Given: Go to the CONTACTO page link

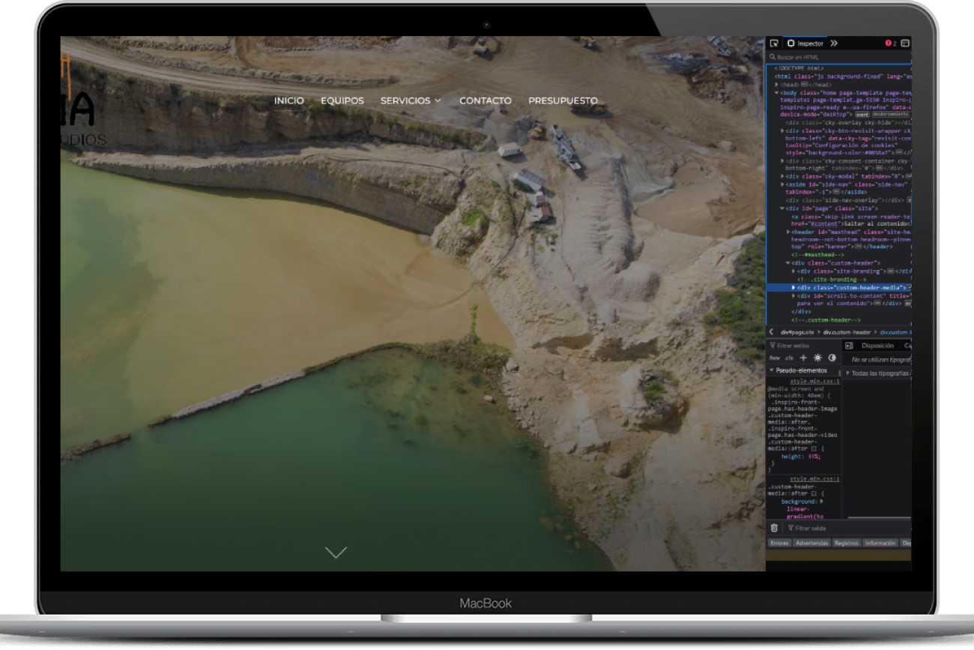Looking at the screenshot, I should pyautogui.click(x=486, y=100).
